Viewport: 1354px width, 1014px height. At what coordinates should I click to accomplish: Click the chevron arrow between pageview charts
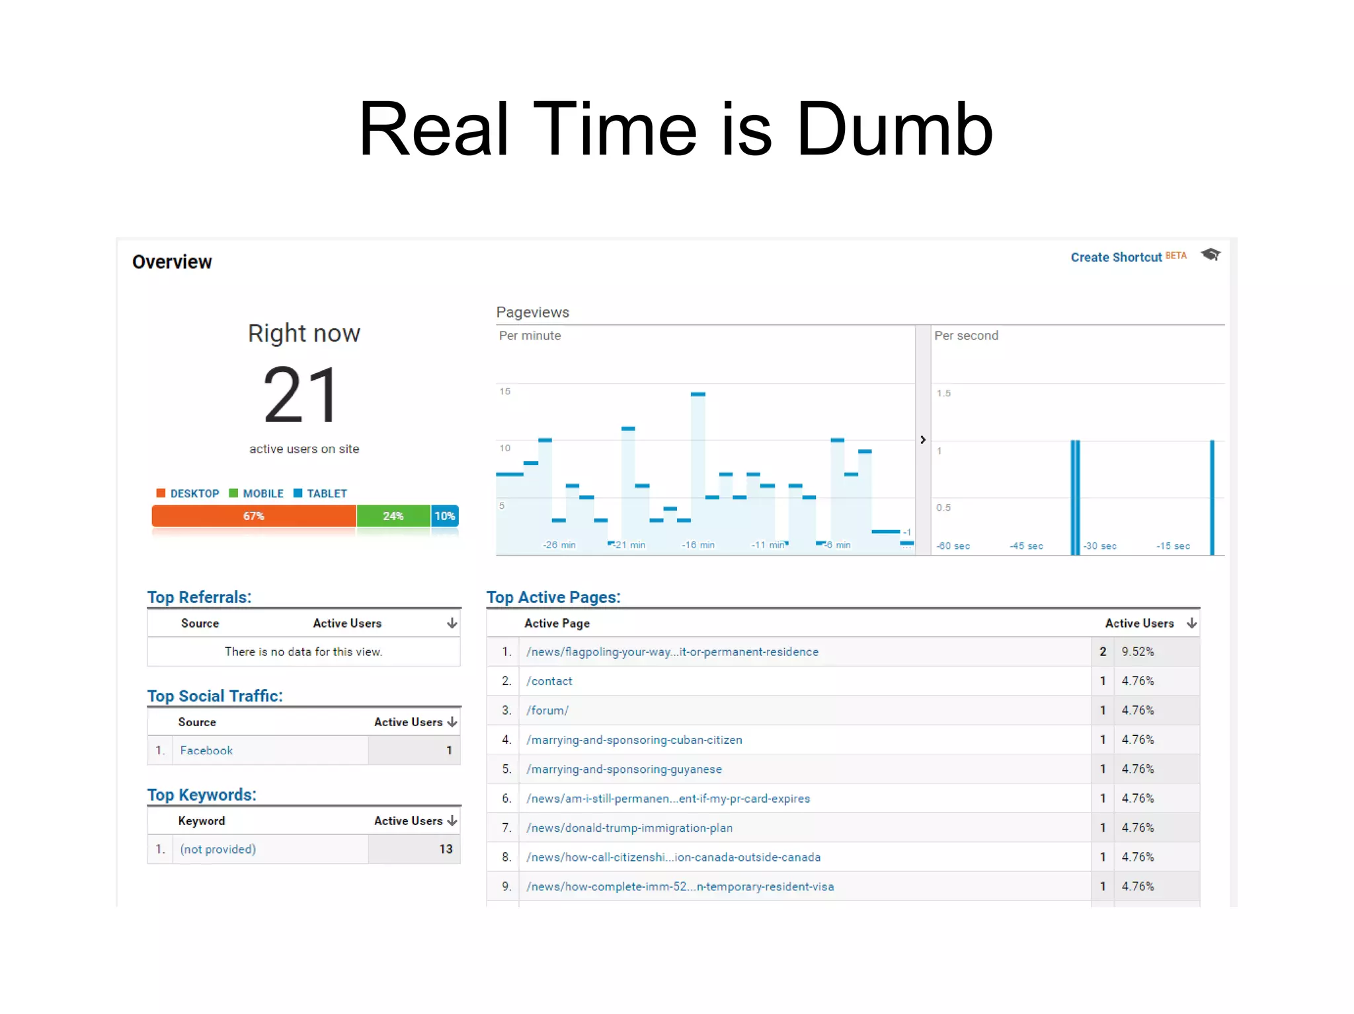pos(923,440)
